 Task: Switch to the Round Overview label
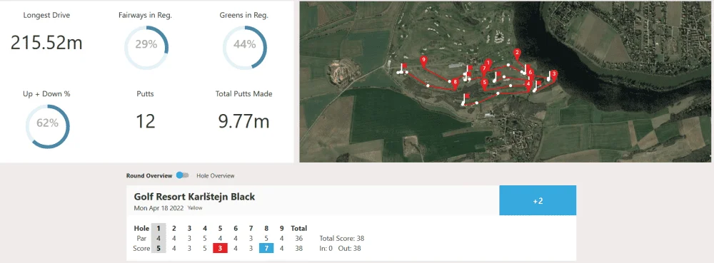pos(149,176)
